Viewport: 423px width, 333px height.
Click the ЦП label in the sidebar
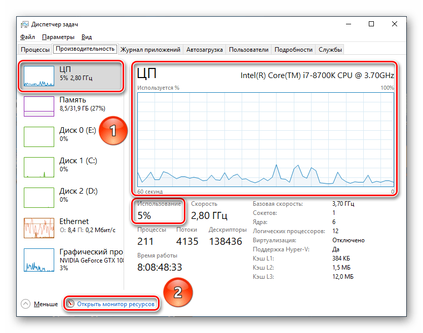(65, 69)
